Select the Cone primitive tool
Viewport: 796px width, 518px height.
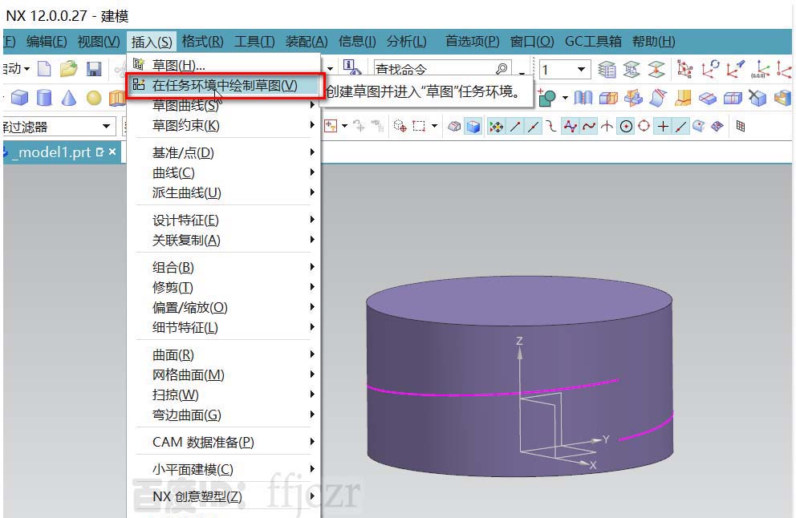(69, 98)
